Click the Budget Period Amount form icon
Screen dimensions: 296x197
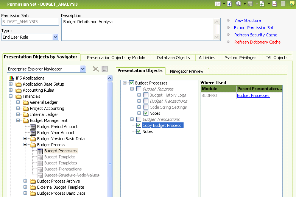pos(33,127)
